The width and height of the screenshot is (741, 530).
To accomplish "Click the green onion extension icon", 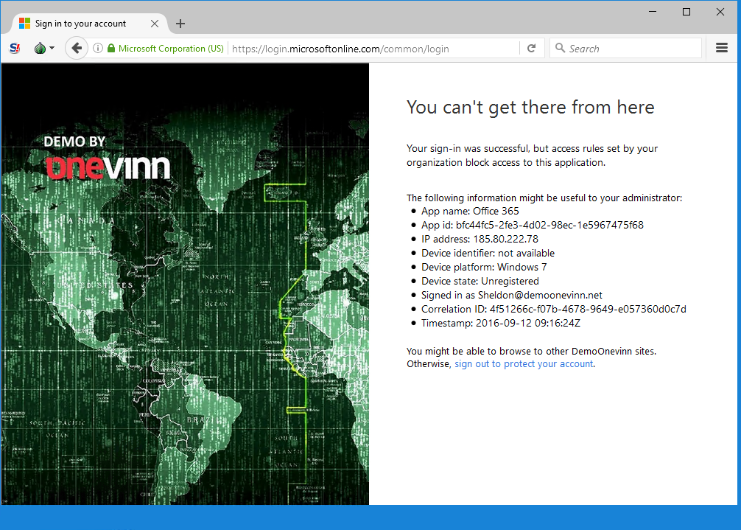I will (40, 49).
